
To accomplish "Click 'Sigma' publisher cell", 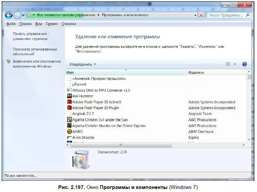I will click(193, 137).
